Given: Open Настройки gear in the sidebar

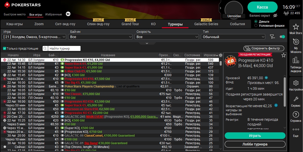Looking at the screenshot, I should coord(296,83).
